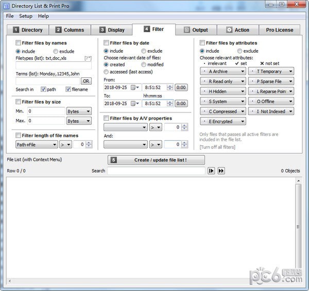Uncheck the path search checkbox

43,89
